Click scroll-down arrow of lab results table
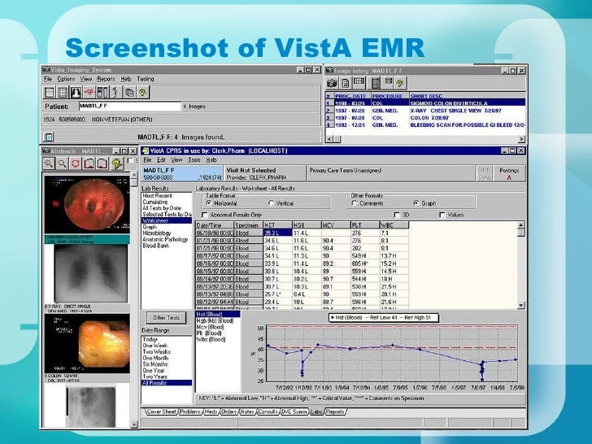The width and height of the screenshot is (592, 444). pos(521,305)
